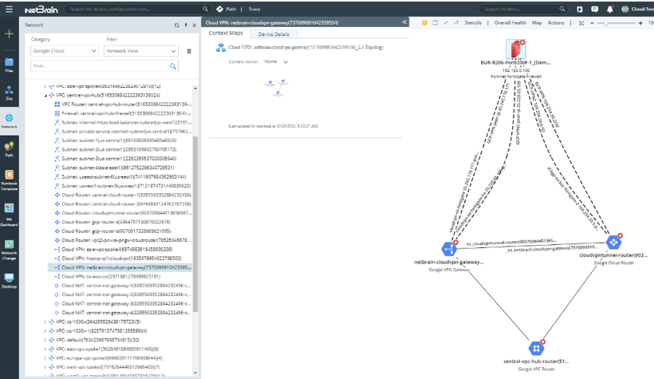Screen dimensions: 654x379
Task: Collapse the context panel with double-chevron
Action: [x=404, y=22]
